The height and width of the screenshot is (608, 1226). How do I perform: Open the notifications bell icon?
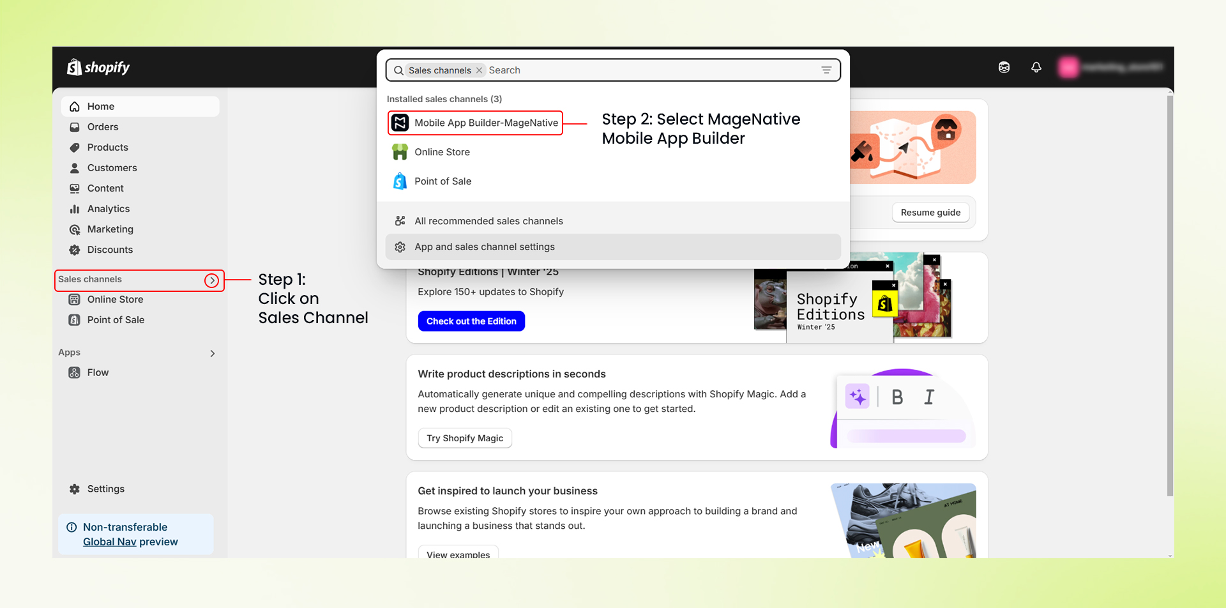(1036, 67)
